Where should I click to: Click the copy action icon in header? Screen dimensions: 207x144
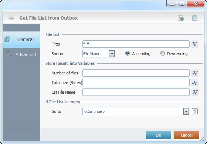coord(181,18)
